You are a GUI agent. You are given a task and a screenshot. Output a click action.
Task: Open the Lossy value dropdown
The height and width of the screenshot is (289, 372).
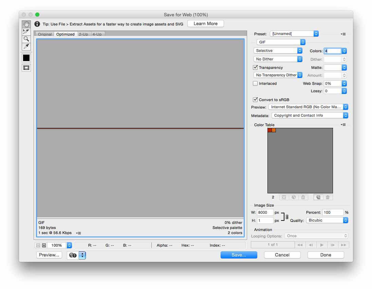tap(344, 91)
